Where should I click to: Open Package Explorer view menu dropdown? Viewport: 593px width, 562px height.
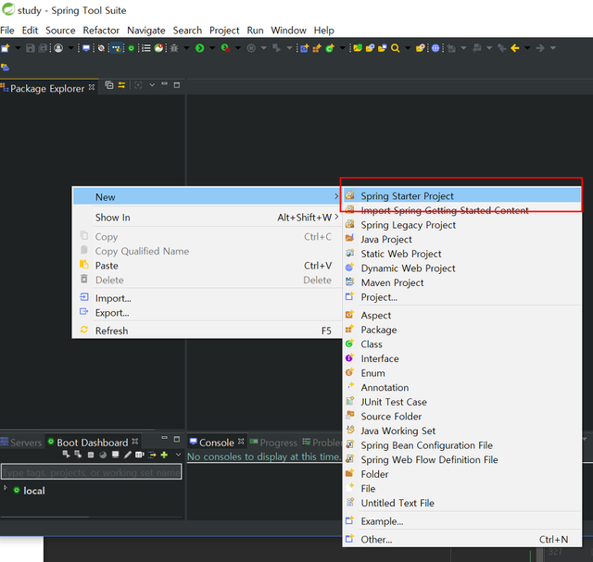pyautogui.click(x=151, y=85)
